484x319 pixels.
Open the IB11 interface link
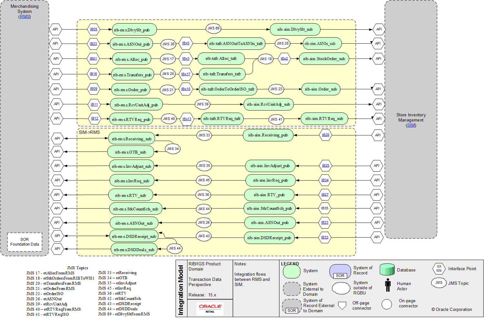click(94, 104)
